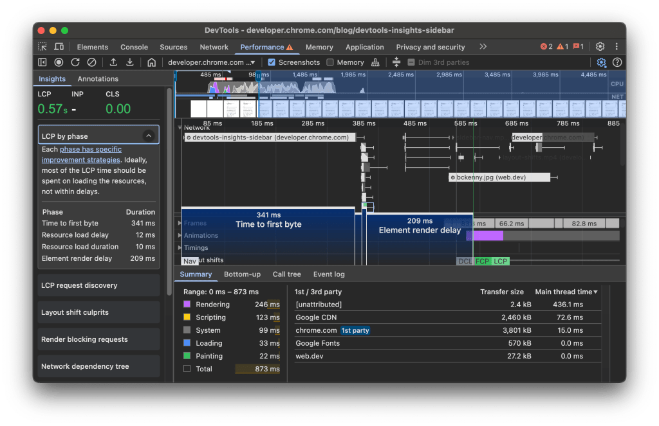Follow the improvement strategies link

[80, 159]
